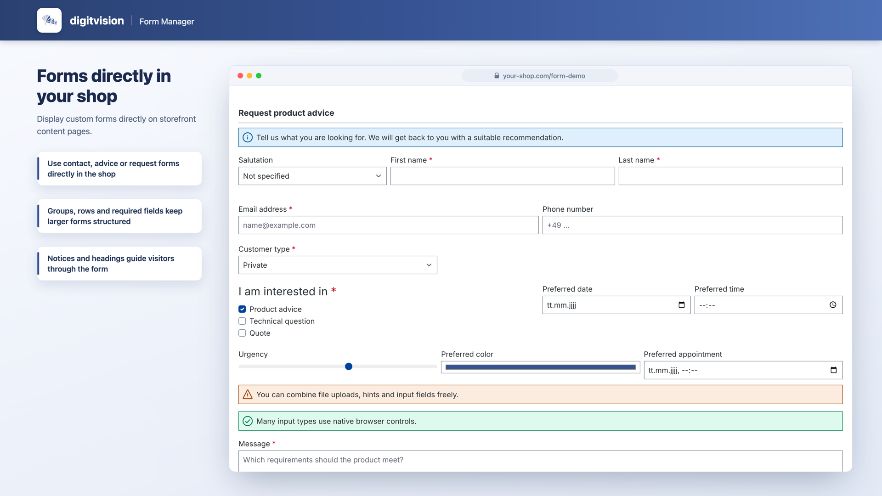This screenshot has height=496, width=882.
Task: Check the Quote checkbox
Action: click(242, 333)
